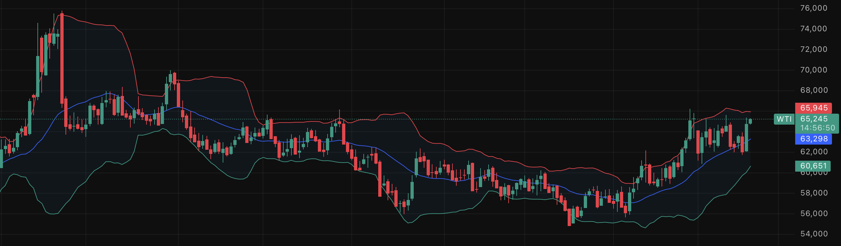Click the 58,000 price scale label

coord(814,193)
